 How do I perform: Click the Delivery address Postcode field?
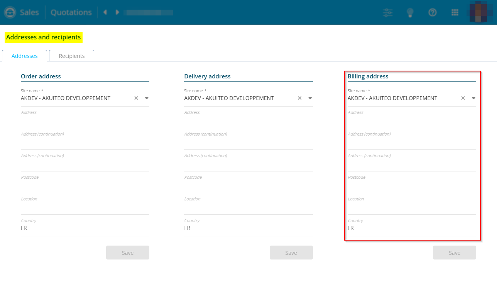[248, 187]
